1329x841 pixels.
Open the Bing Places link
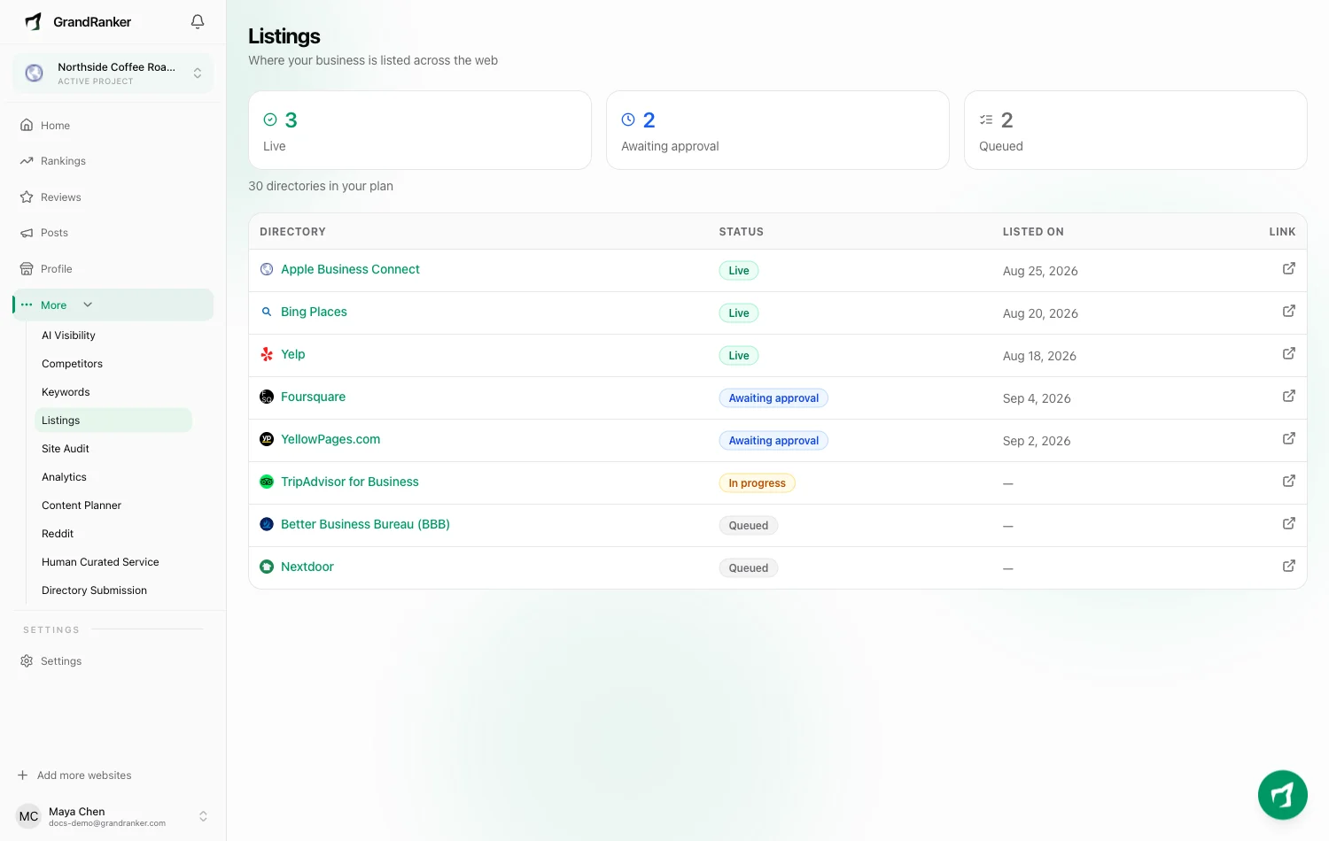(314, 312)
